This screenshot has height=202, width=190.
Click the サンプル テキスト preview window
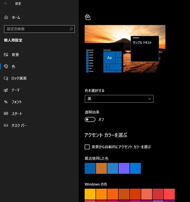[x=145, y=49]
